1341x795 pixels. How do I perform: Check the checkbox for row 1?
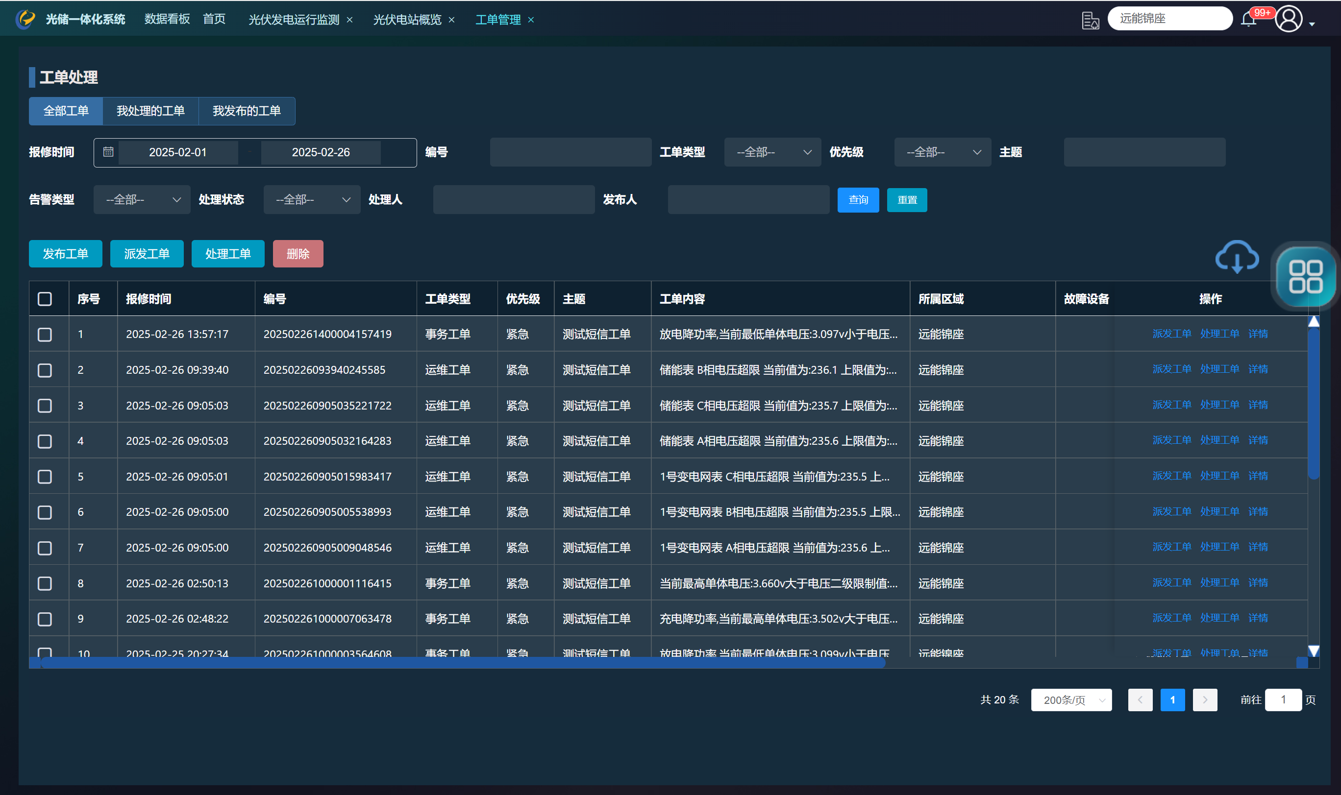[45, 335]
